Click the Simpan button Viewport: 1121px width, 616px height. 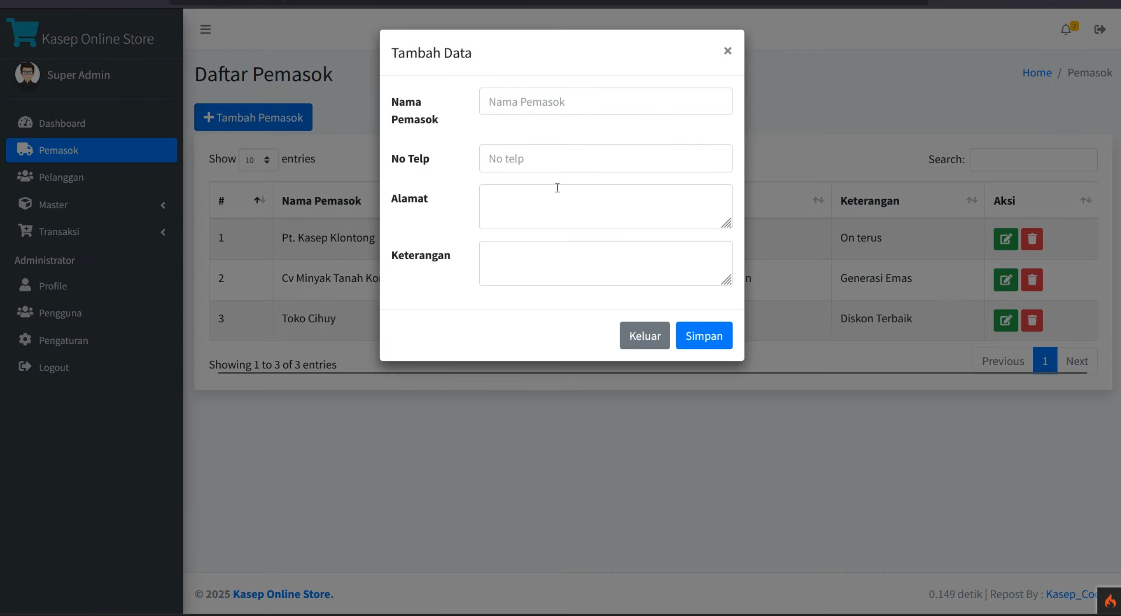(704, 335)
